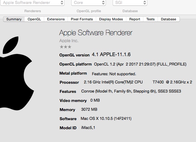Click 'Features: Not supported.' Metal text
196x142 pixels.
coord(114,74)
